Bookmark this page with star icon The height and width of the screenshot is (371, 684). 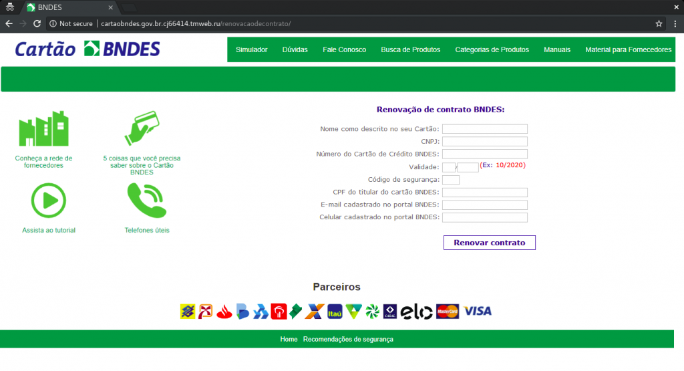tap(659, 23)
